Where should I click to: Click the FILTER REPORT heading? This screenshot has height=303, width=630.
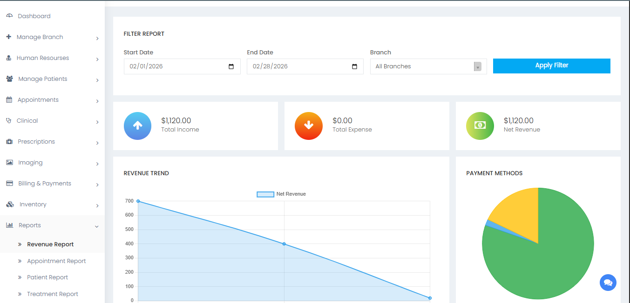[x=144, y=34]
